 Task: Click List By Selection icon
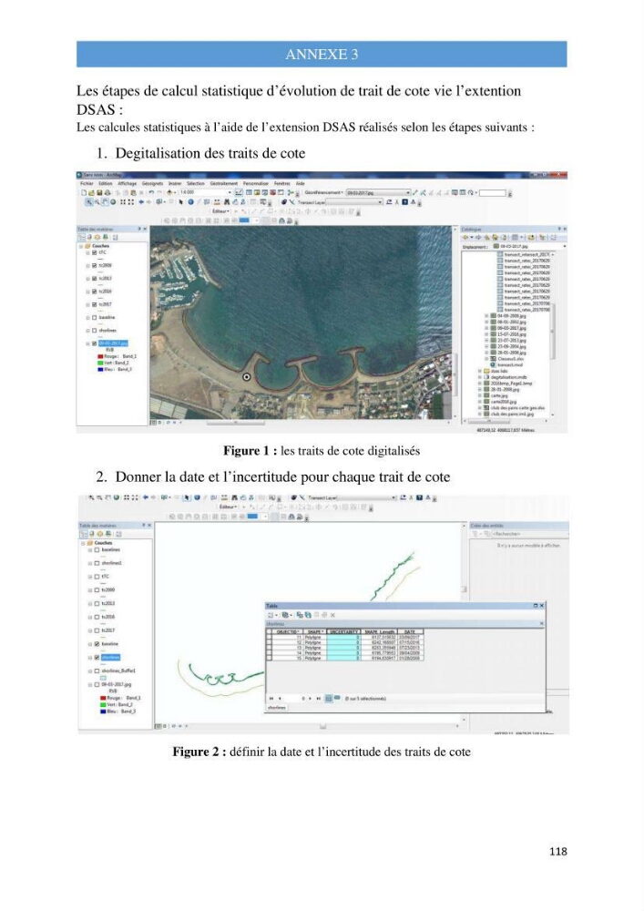[x=105, y=237]
